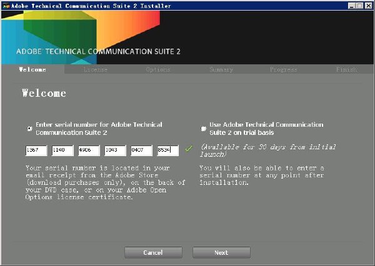
Task: Maximize the installer window
Action: (359, 6)
